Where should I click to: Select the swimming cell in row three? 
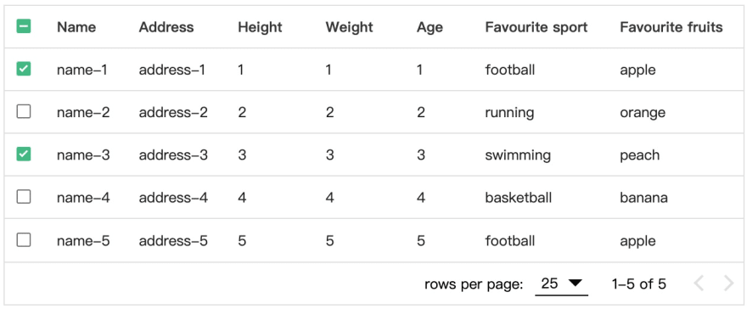tap(518, 155)
